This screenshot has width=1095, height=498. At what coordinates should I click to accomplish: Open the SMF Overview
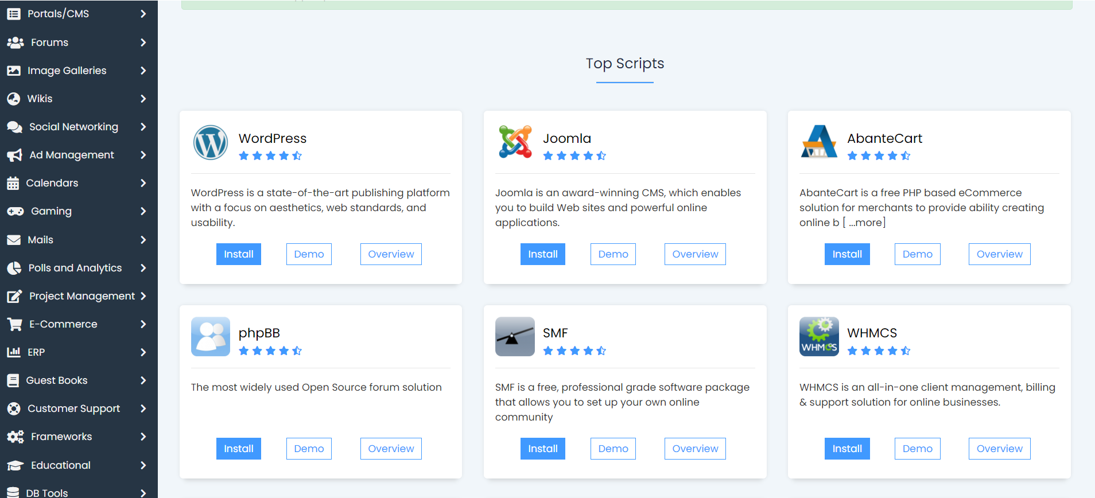[x=695, y=449]
